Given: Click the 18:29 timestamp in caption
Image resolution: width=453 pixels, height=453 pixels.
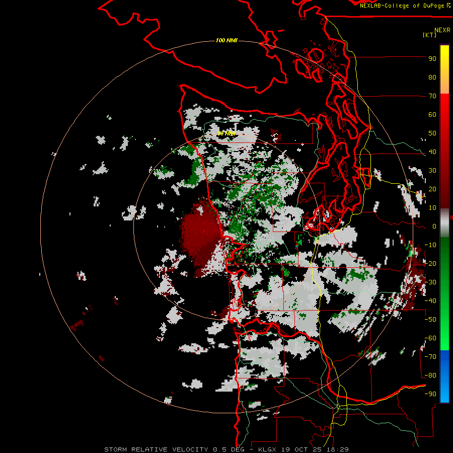Looking at the screenshot, I should [338, 449].
